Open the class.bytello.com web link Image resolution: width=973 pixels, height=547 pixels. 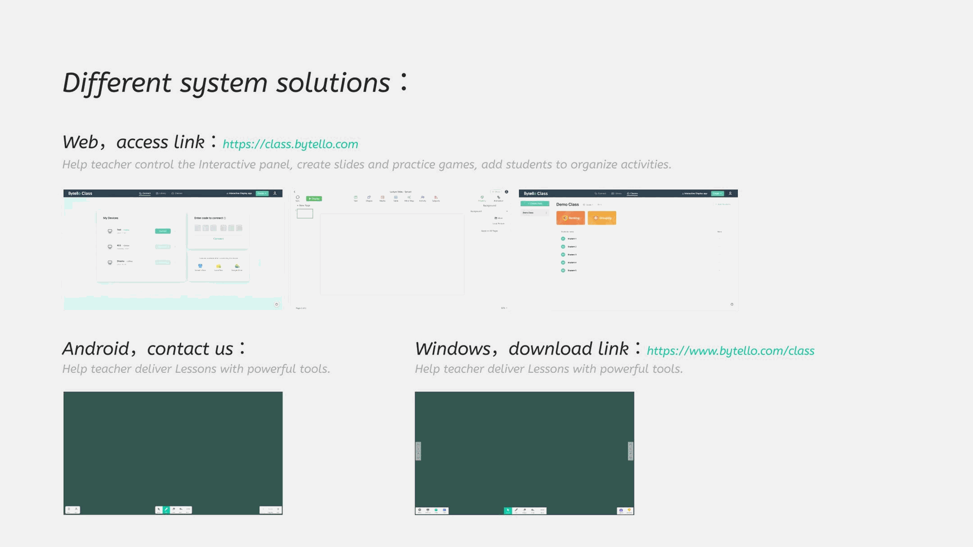pyautogui.click(x=290, y=144)
